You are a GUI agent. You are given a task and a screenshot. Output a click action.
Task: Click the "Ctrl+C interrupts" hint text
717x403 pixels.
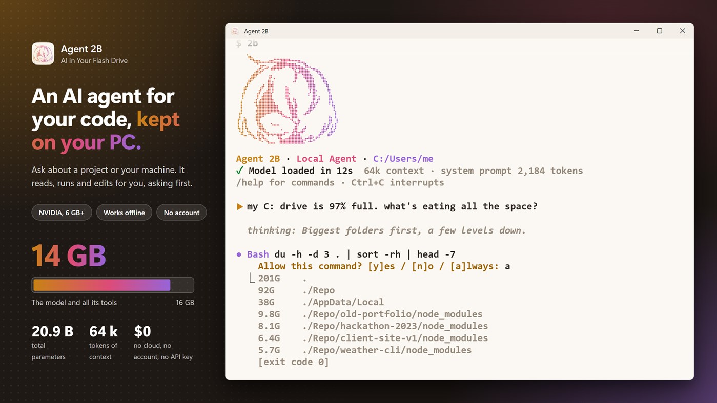[x=398, y=183]
